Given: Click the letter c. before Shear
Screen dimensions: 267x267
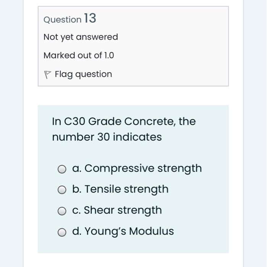Looking at the screenshot, I should tap(76, 211).
